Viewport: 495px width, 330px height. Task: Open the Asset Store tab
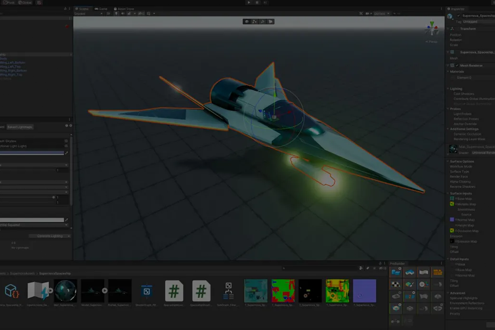point(124,9)
